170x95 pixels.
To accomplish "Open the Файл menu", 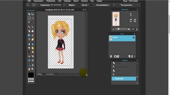I will pos(29,1).
